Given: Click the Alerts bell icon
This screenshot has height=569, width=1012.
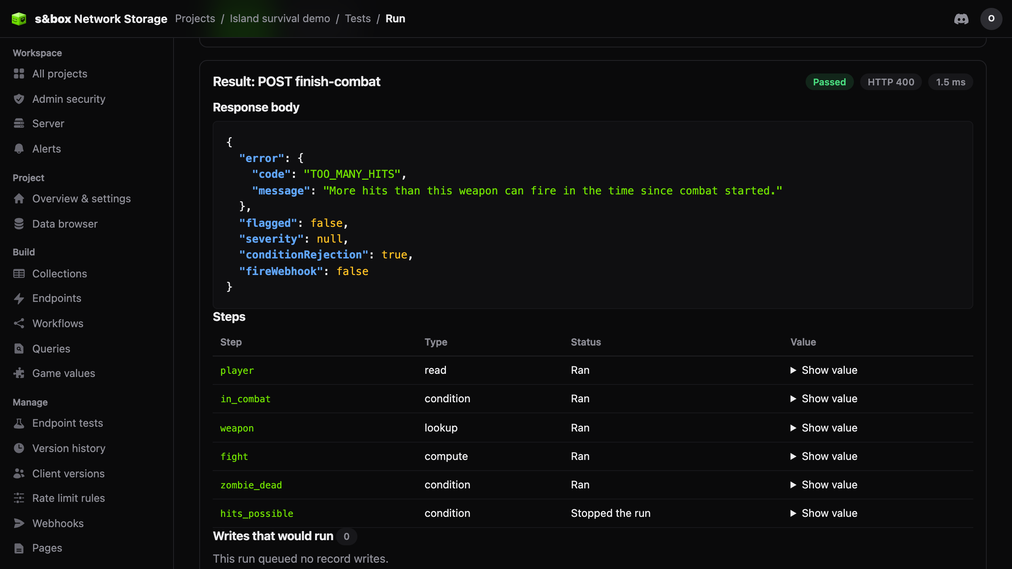Looking at the screenshot, I should coord(19,149).
